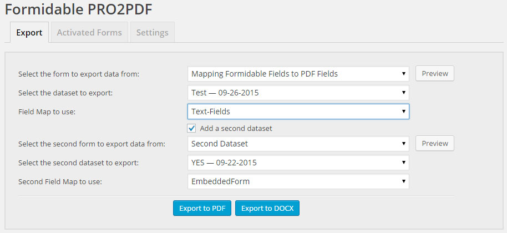This screenshot has height=233, width=507.
Task: Expand the 'Test — 09-26-2015' dataset dropdown
Action: (298, 93)
